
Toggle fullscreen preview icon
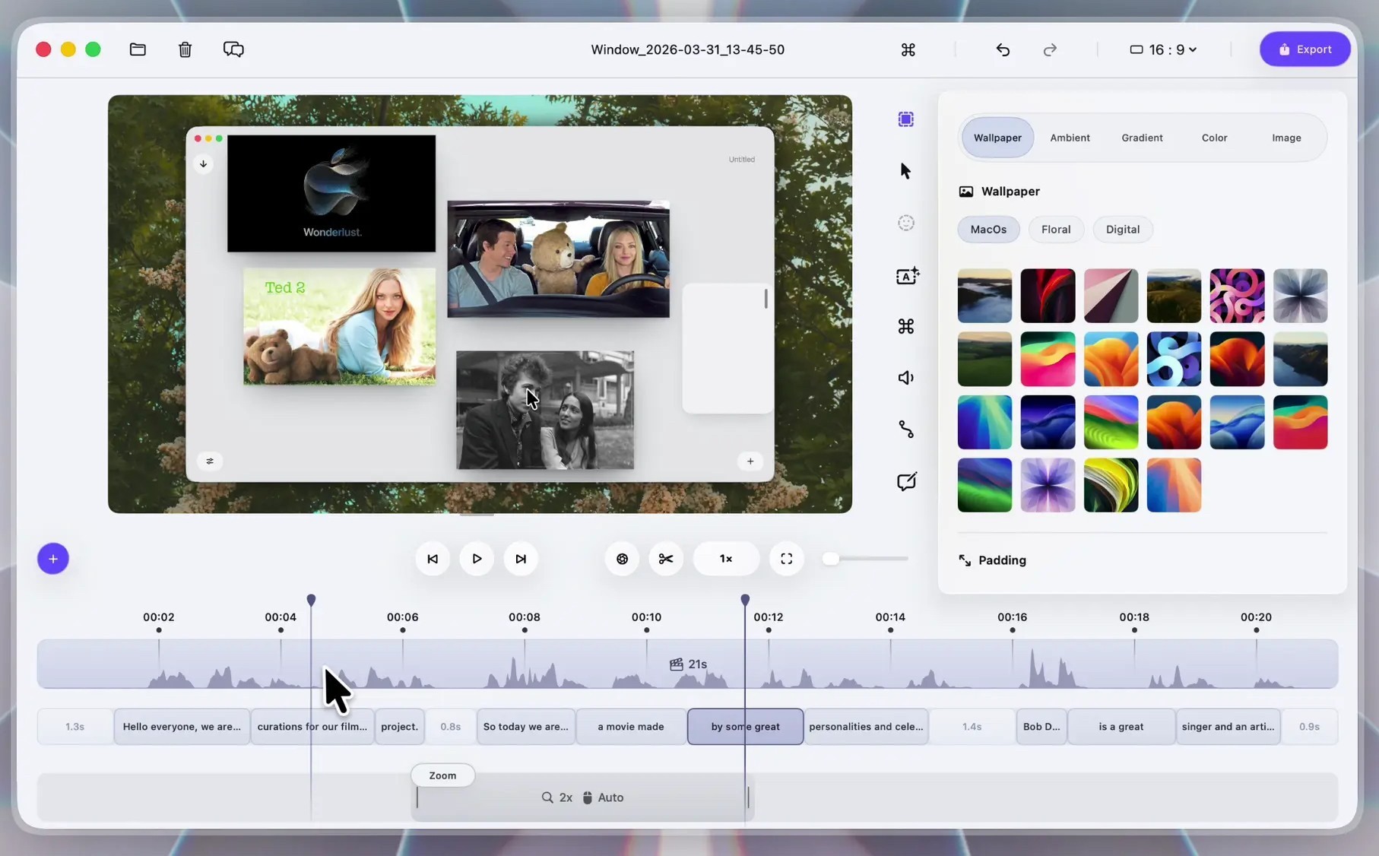pos(786,559)
